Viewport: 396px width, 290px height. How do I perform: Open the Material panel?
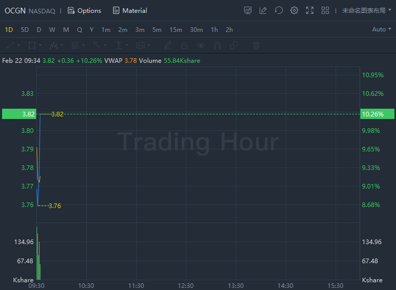tap(130, 11)
